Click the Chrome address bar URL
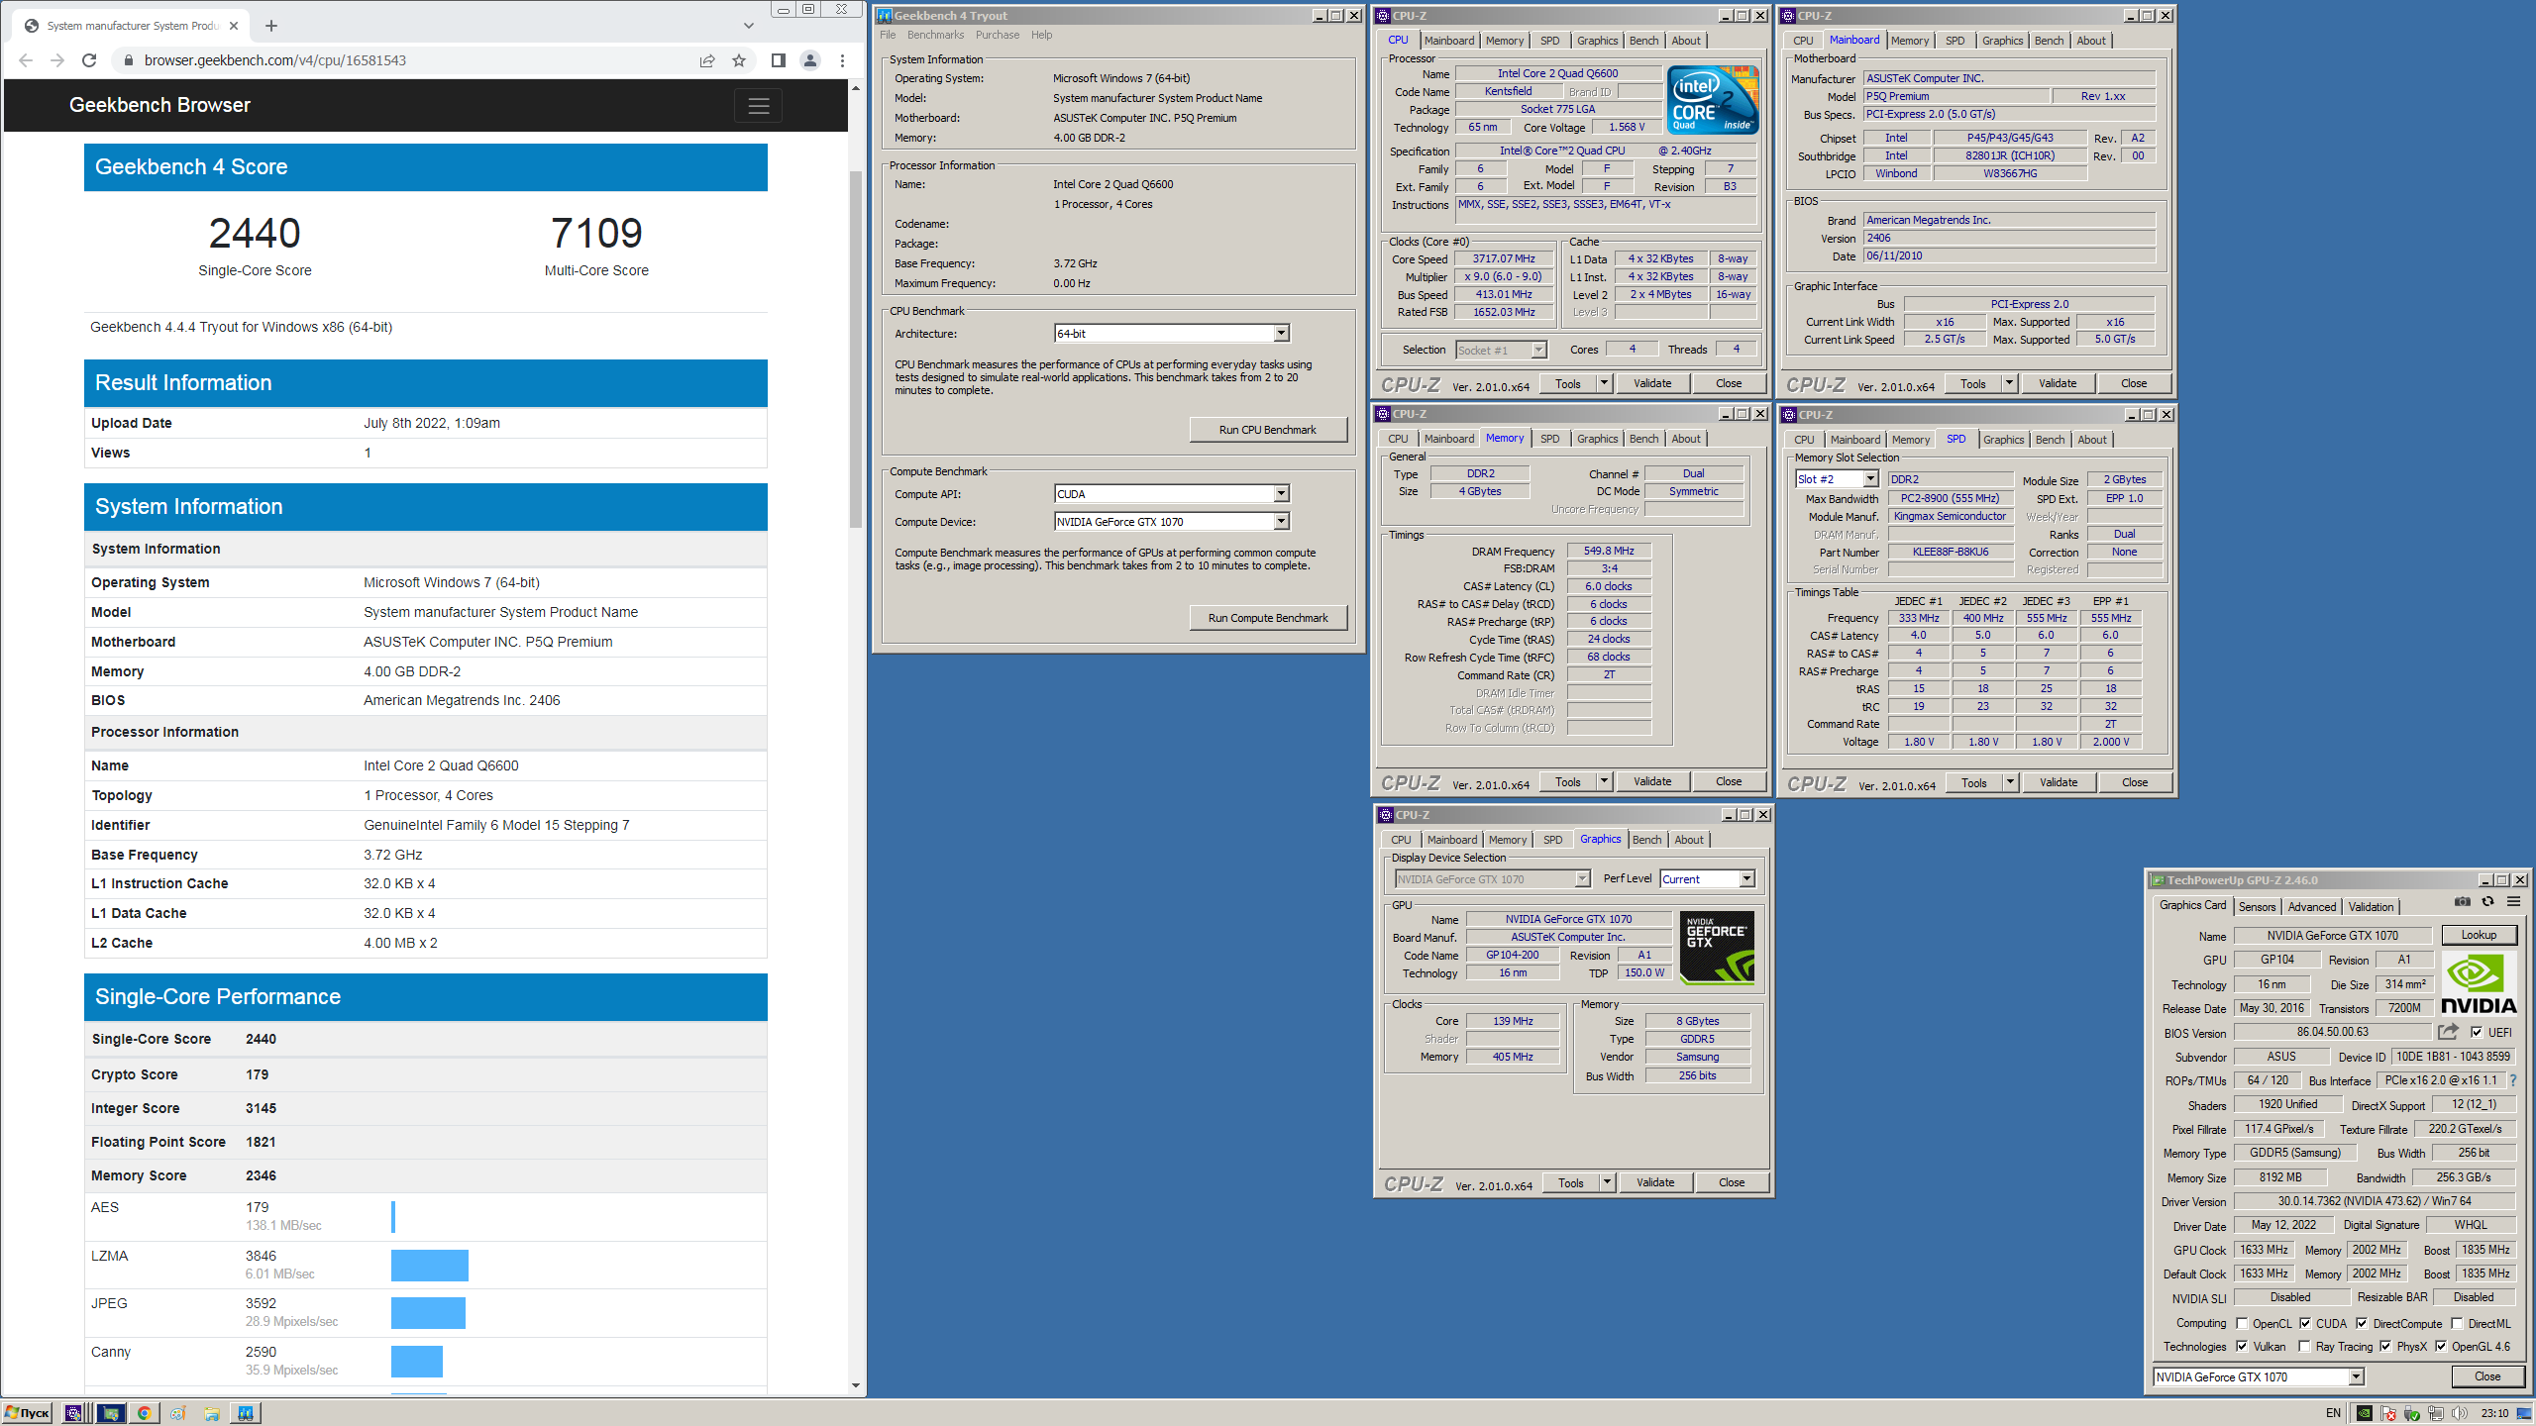Screen dimensions: 2536x1426 (x=274, y=60)
